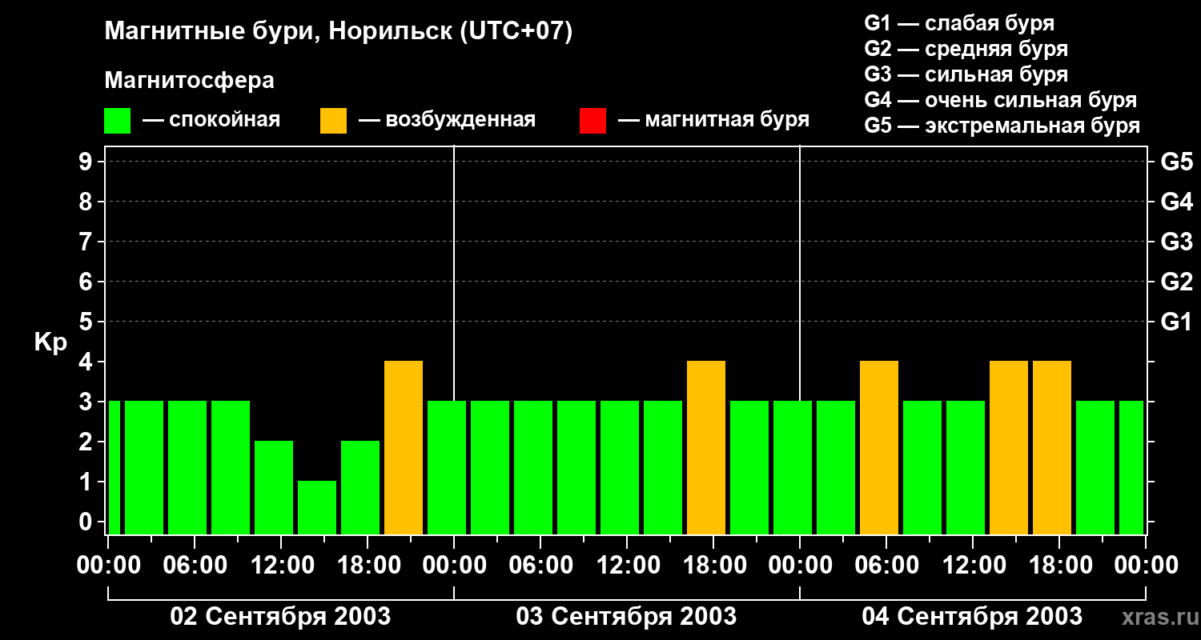Click the title "Магнитные бури, Норильск (UTC+07)"

click(x=339, y=32)
